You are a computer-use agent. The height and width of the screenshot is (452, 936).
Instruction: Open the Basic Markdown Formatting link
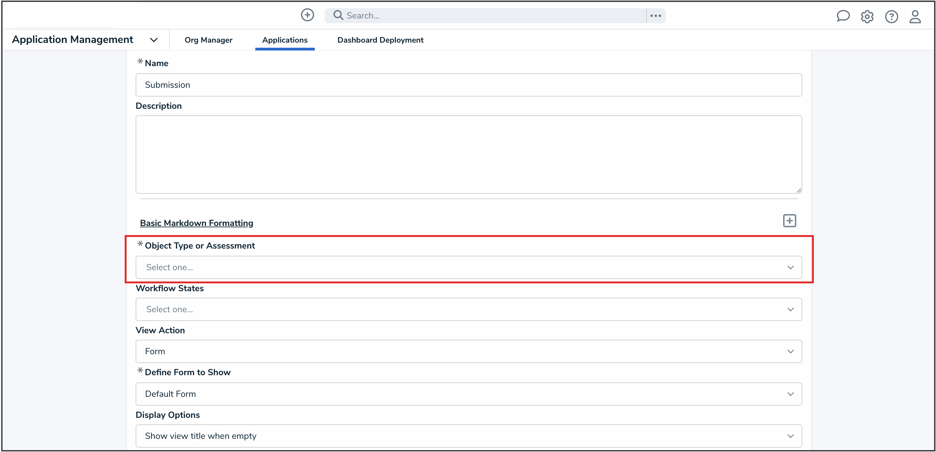coord(197,223)
